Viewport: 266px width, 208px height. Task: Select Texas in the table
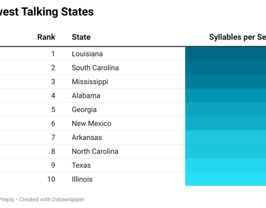coord(81,165)
